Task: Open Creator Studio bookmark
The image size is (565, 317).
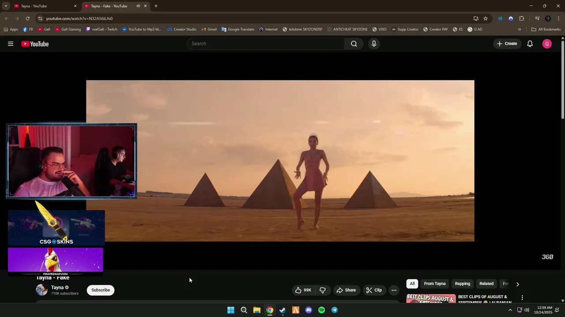Action: click(x=181, y=29)
